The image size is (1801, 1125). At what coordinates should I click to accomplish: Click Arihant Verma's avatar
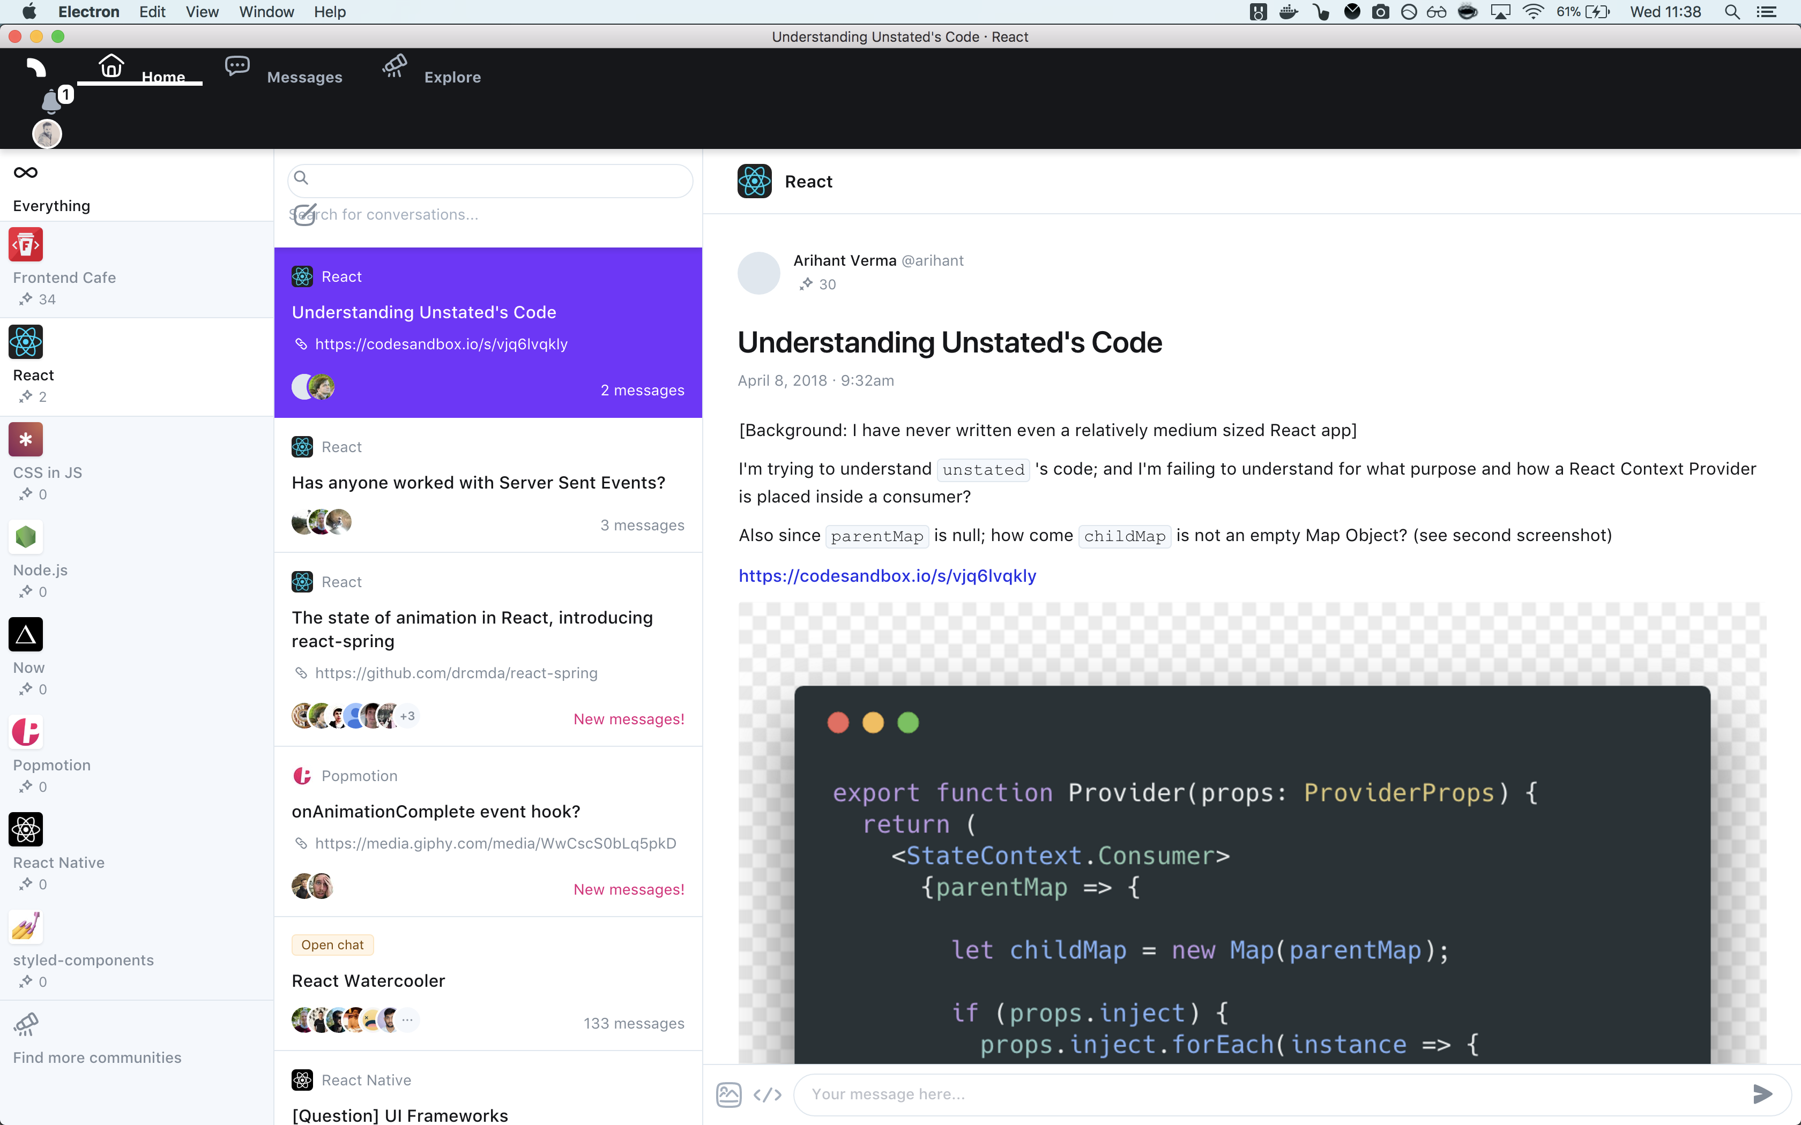click(x=758, y=273)
